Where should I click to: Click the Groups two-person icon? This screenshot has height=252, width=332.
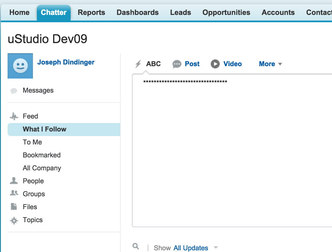14,193
